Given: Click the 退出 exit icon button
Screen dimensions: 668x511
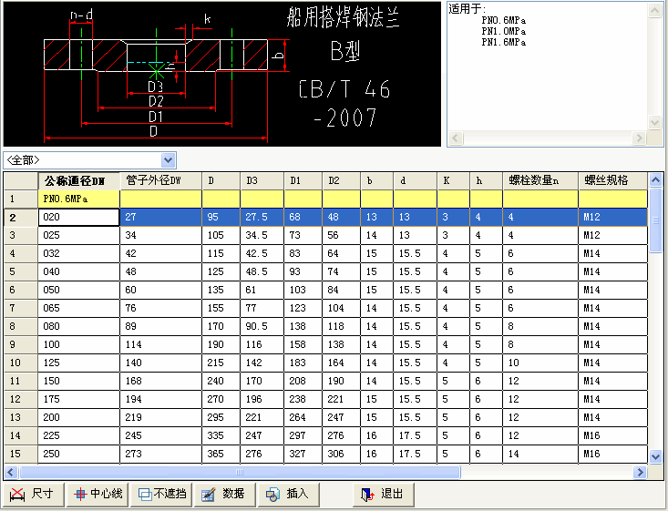Looking at the screenshot, I should 383,494.
